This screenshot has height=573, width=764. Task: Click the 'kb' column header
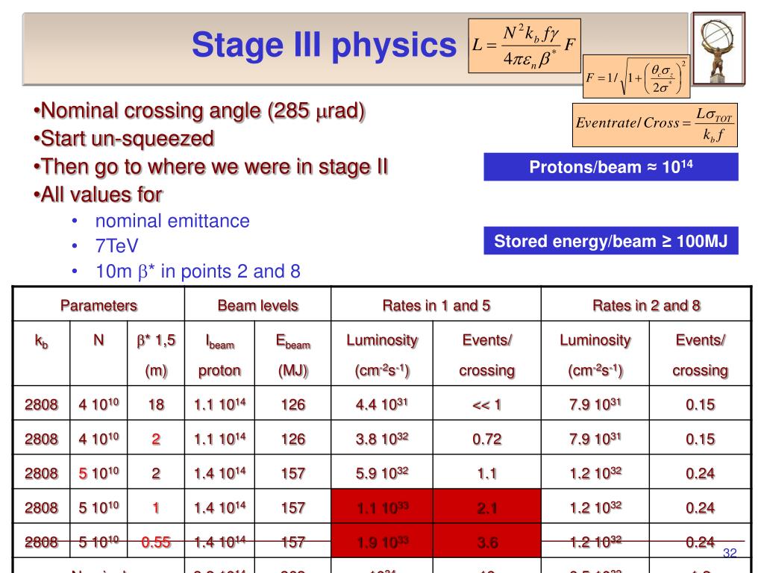pyautogui.click(x=42, y=354)
